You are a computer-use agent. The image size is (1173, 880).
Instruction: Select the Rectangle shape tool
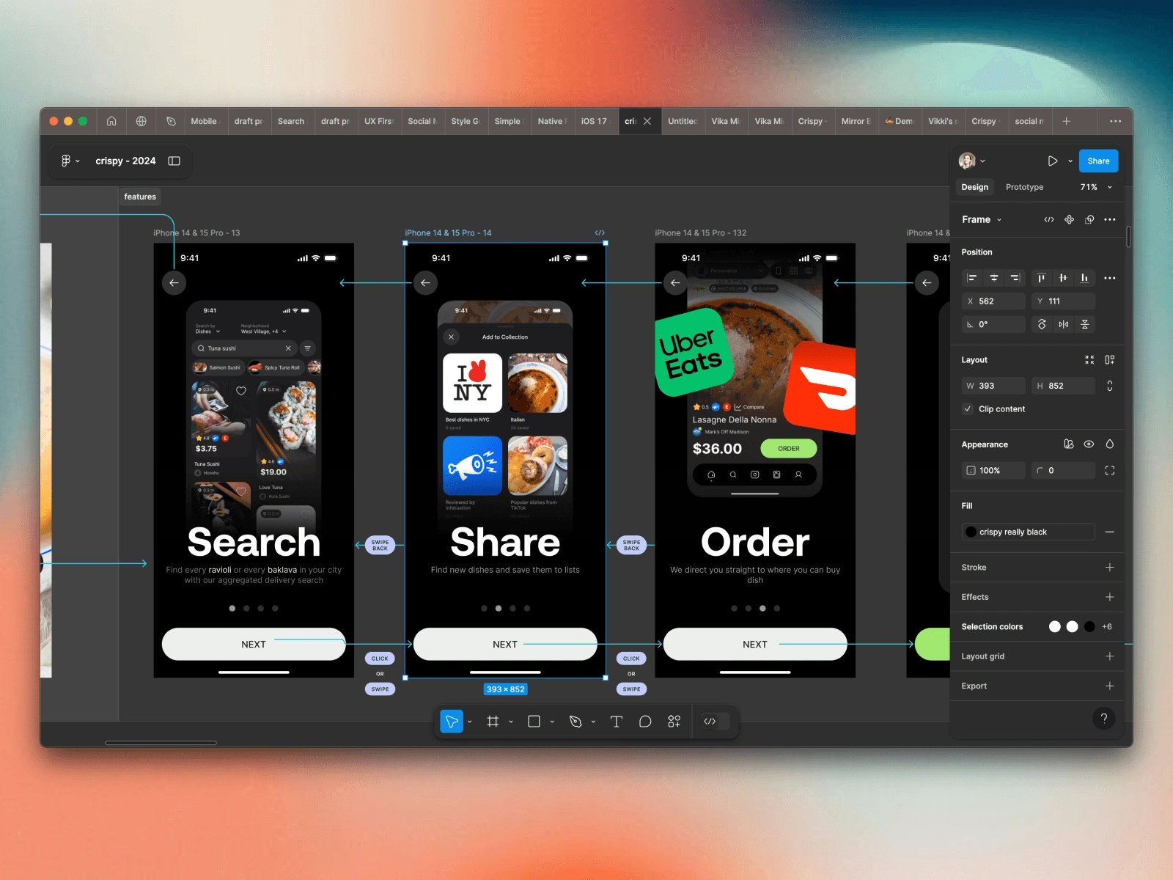tap(534, 722)
